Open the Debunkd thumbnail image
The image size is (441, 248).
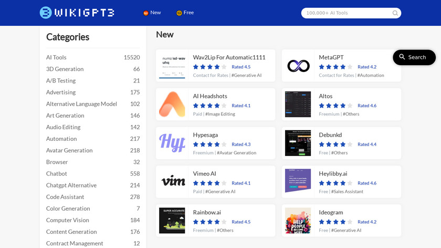pyautogui.click(x=298, y=143)
